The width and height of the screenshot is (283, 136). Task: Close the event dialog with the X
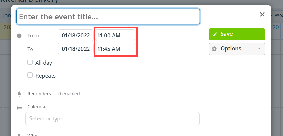(262, 14)
